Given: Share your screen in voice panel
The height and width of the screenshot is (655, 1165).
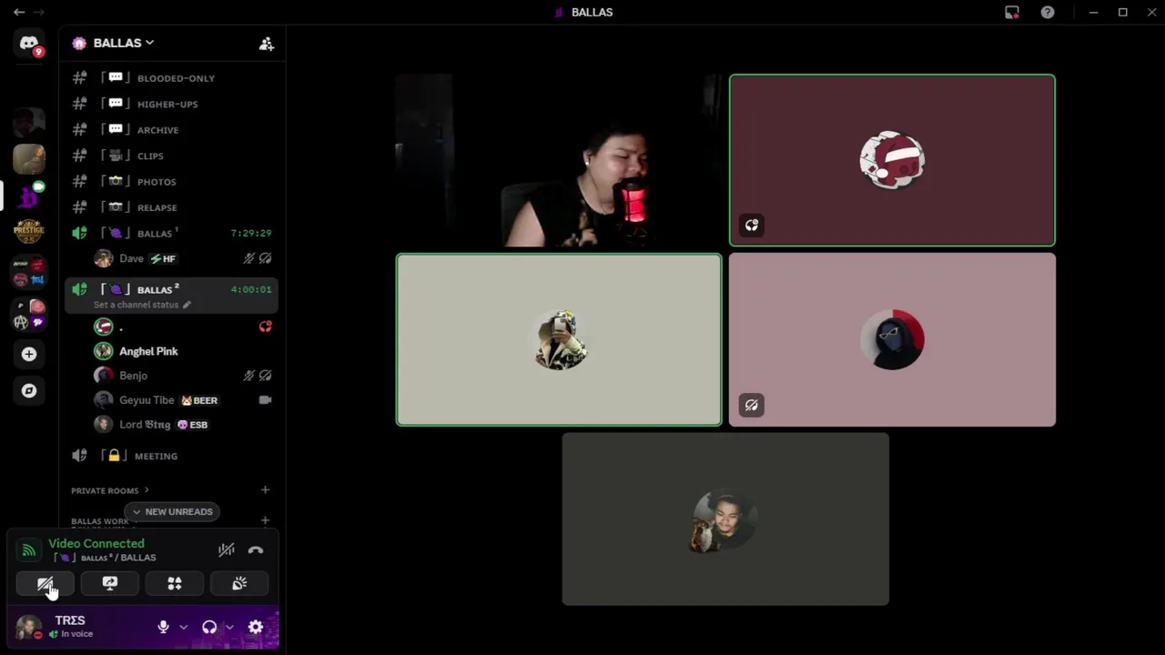Looking at the screenshot, I should [110, 583].
